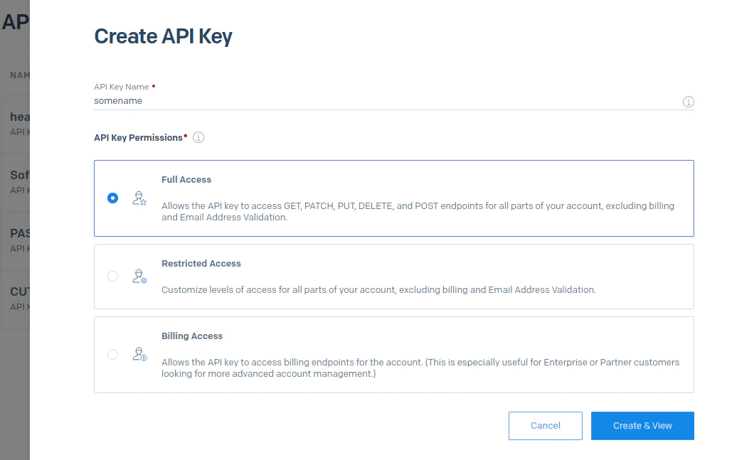Click the Full Access user-star icon
The width and height of the screenshot is (754, 460).
tap(139, 198)
